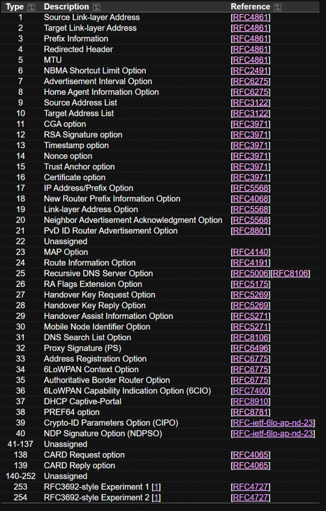Open RFC4727 link for RFC3692-style Experiment 2
This screenshot has height=511, width=326.
point(251,498)
